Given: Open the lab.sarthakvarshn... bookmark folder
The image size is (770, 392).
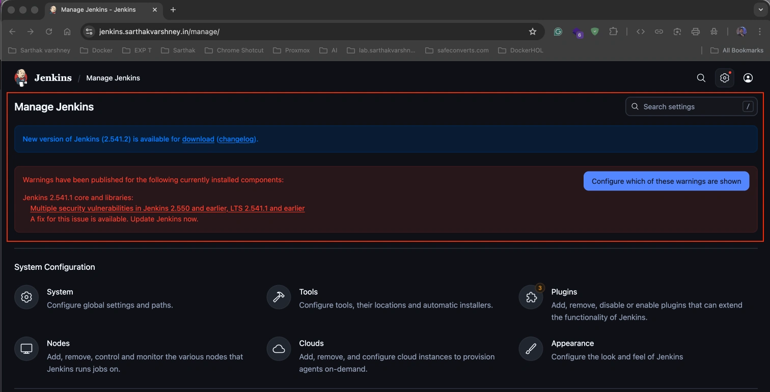Looking at the screenshot, I should [381, 50].
